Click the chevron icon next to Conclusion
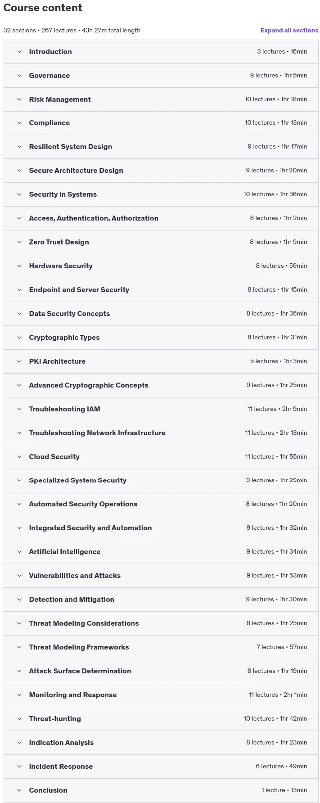This screenshot has width=320, height=803. (19, 790)
